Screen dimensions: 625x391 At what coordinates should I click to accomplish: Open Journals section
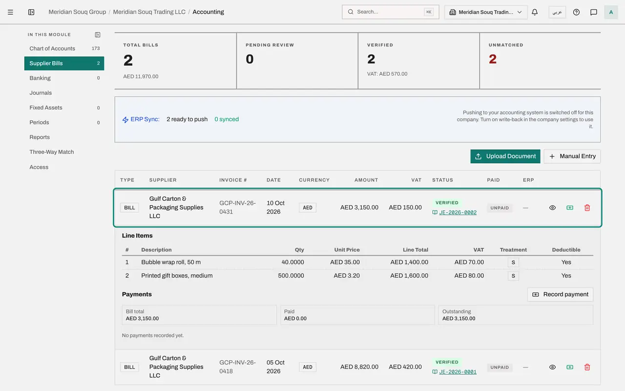64,93
